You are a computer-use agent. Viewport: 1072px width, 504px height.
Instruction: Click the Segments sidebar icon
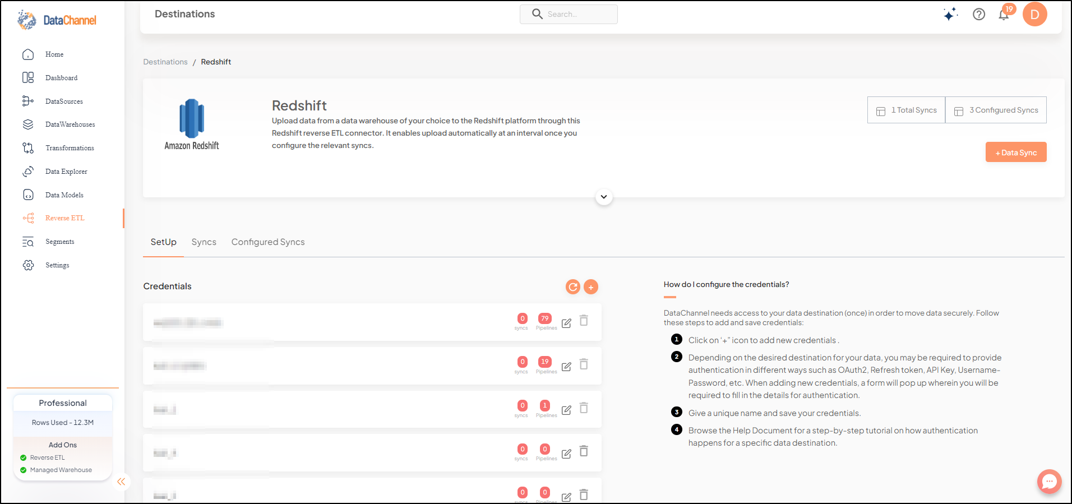[x=28, y=242]
